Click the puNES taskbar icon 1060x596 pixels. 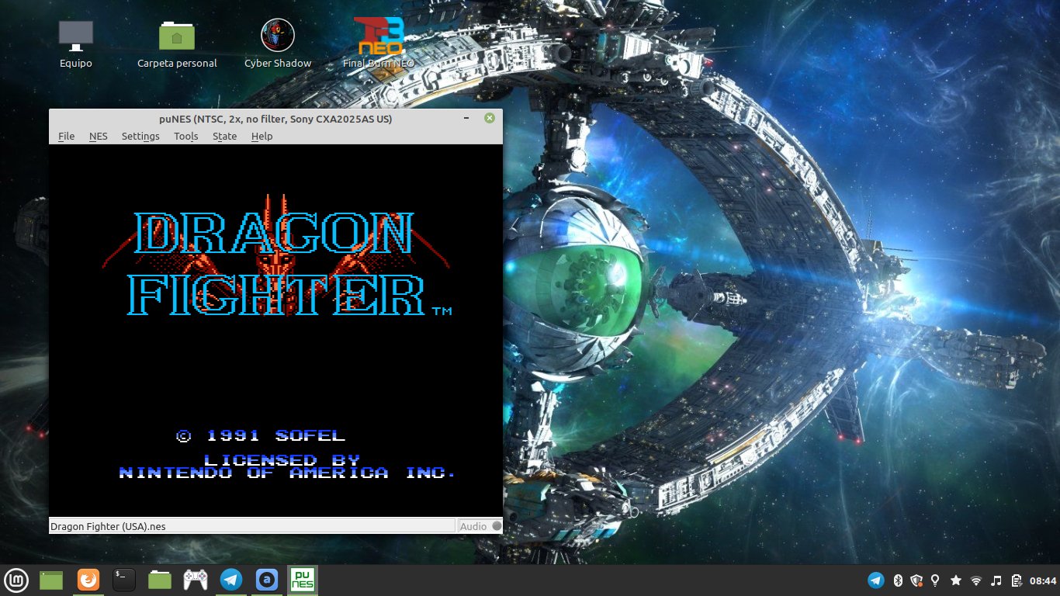[303, 580]
